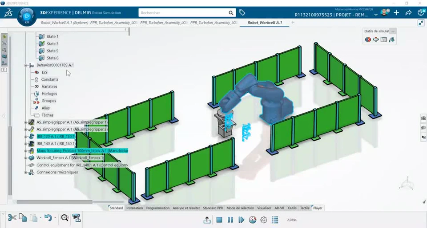This screenshot has width=427, height=228.
Task: Open the Outils tab
Action: [292, 208]
